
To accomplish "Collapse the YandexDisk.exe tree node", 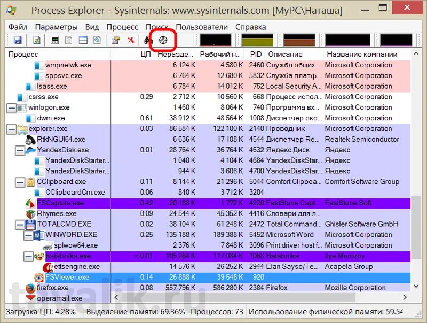I will point(20,150).
